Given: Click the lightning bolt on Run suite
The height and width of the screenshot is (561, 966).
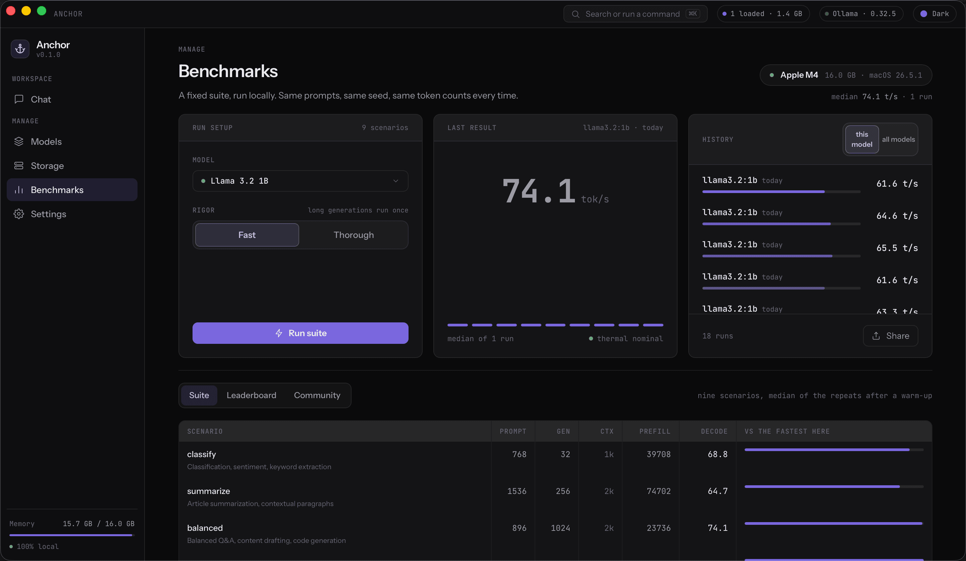Looking at the screenshot, I should (x=279, y=333).
